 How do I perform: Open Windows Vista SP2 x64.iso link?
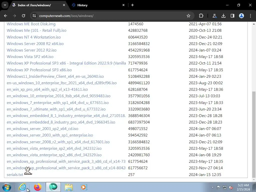tap(30, 57)
